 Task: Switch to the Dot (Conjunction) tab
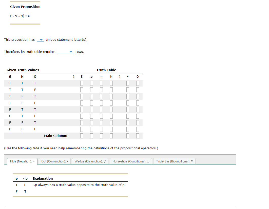click(54, 161)
